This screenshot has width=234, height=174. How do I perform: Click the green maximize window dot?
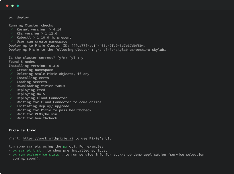point(18,6)
